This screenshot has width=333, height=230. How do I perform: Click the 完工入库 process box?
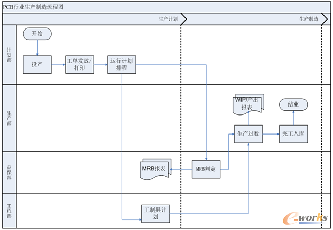tap(293, 134)
